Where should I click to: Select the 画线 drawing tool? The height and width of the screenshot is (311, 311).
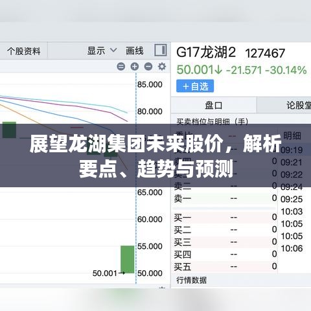pos(135,51)
